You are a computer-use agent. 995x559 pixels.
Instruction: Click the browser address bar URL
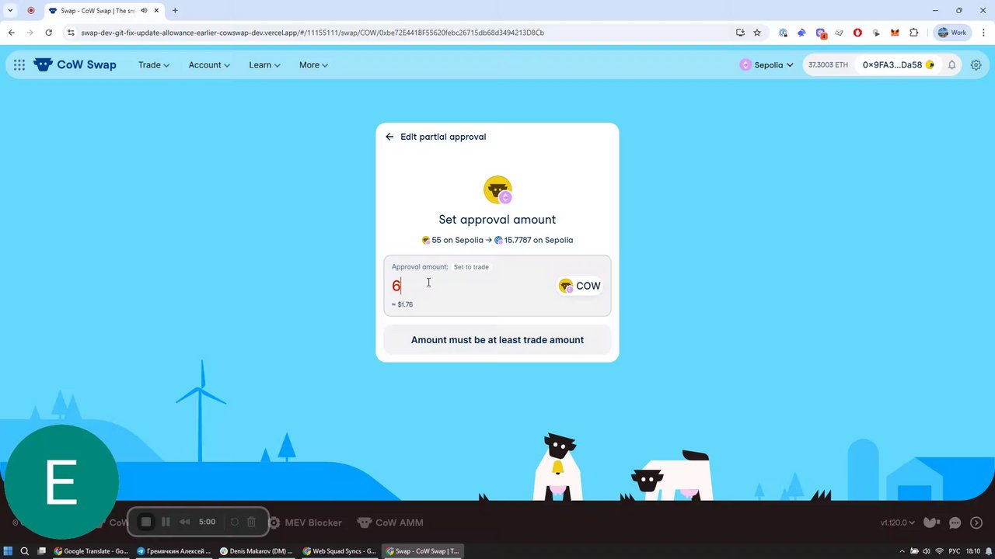[x=312, y=33]
